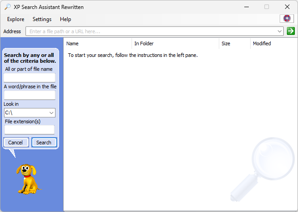The height and width of the screenshot is (212, 298).
Task: Open the Explore menu
Action: coord(16,19)
